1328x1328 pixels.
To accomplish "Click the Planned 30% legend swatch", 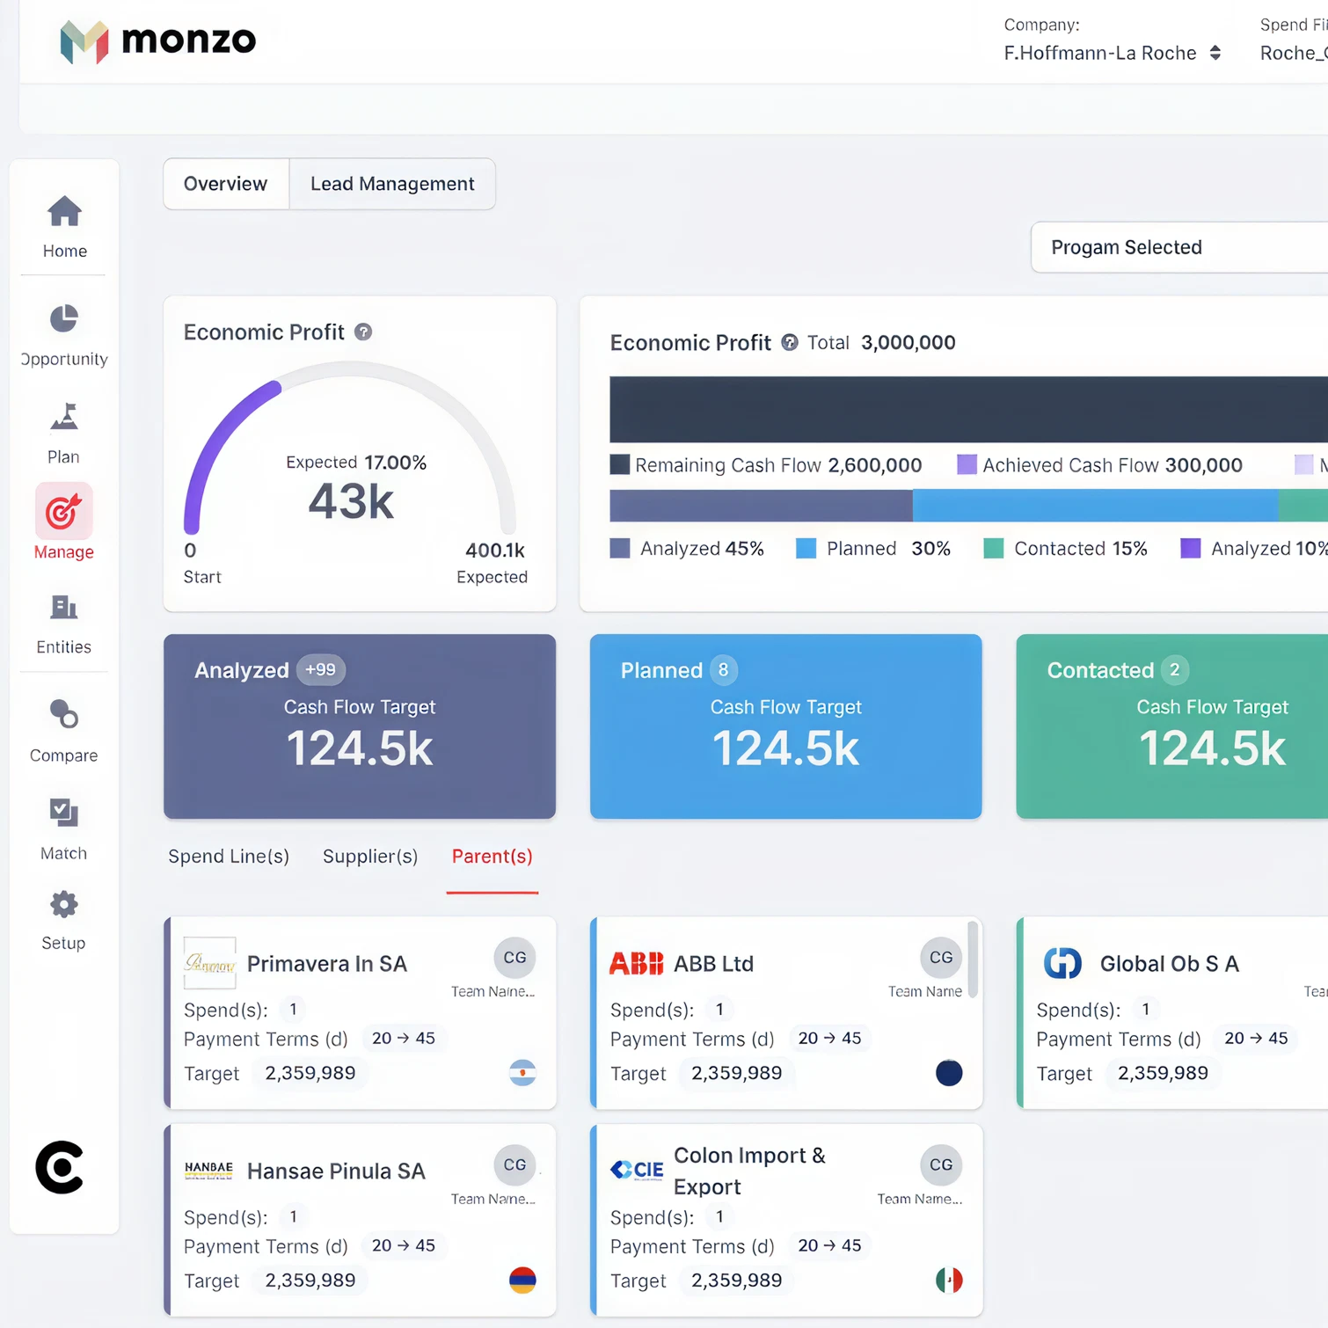I will pyautogui.click(x=806, y=549).
